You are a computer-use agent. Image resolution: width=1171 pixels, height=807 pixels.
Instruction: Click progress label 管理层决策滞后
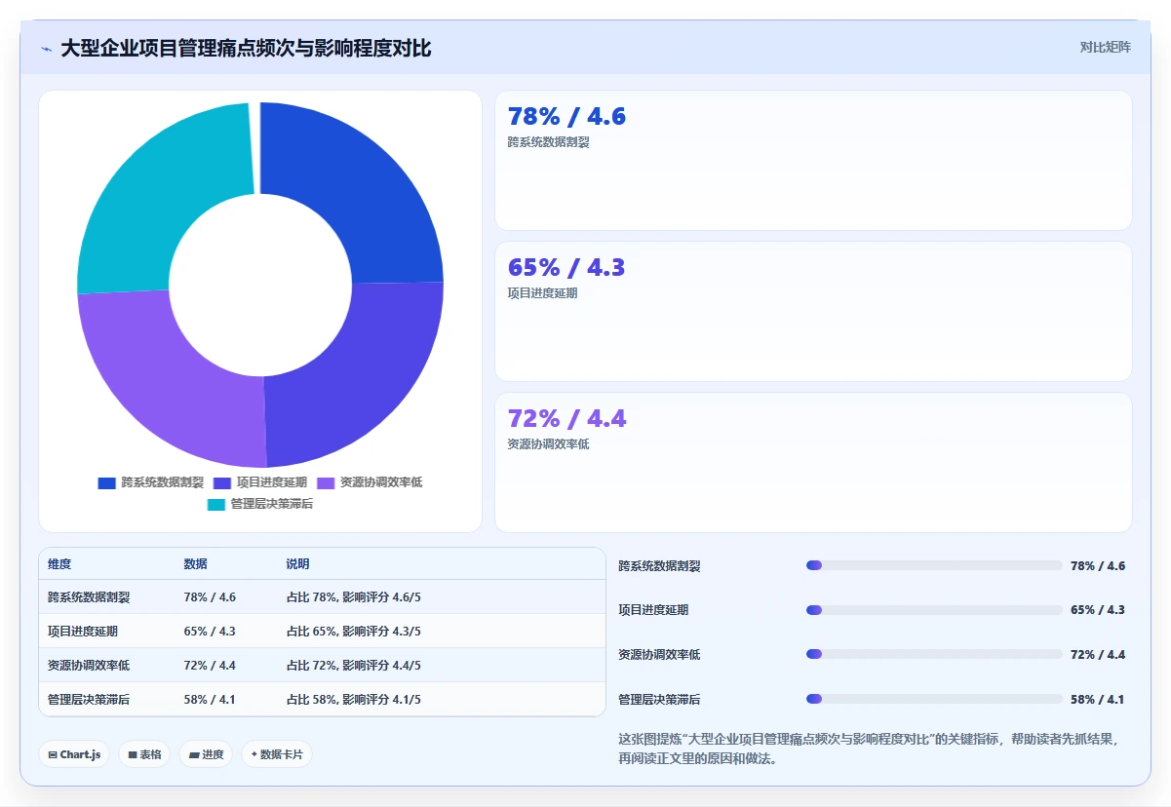pos(659,700)
